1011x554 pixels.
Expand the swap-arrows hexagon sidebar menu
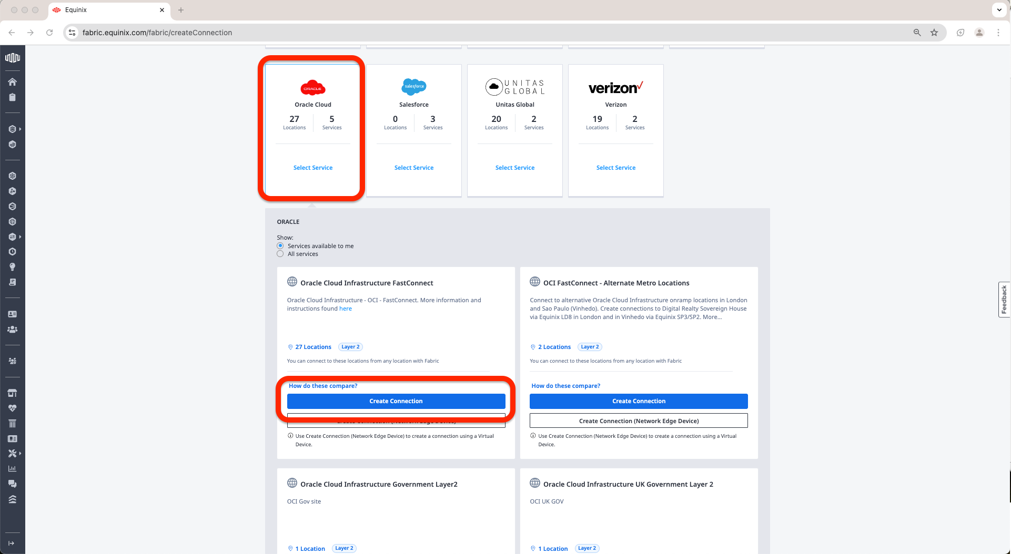coord(14,237)
